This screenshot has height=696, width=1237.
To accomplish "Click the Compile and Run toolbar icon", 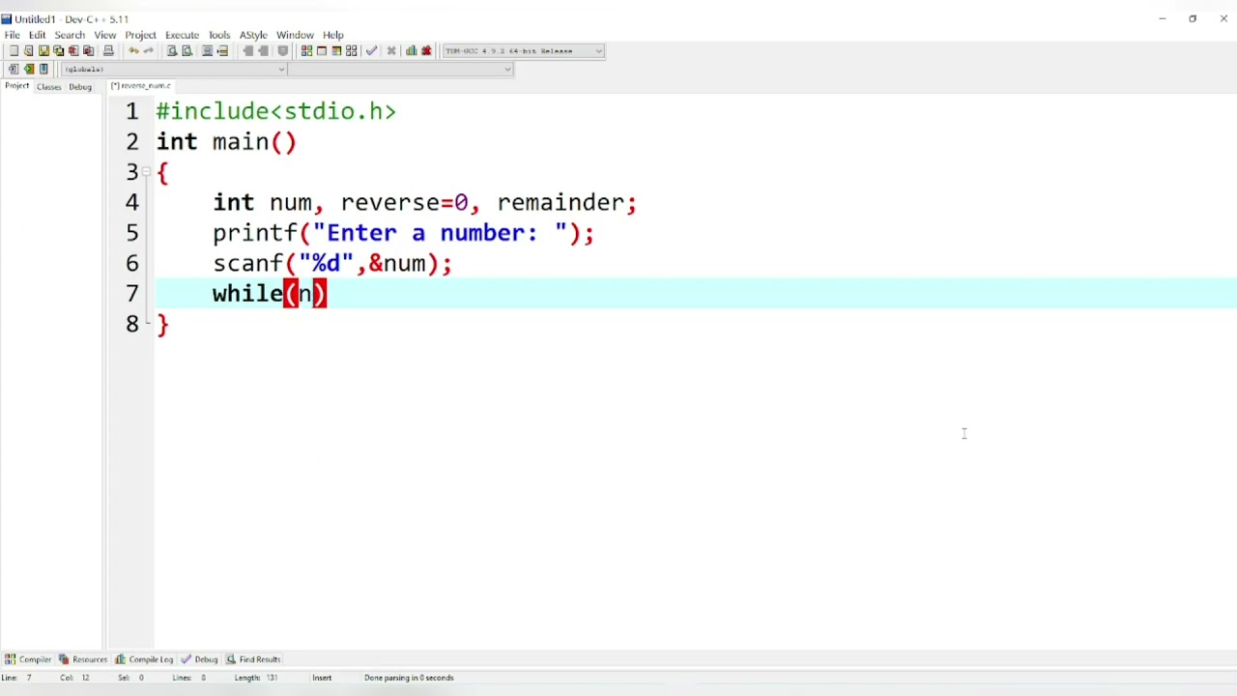I will pyautogui.click(x=336, y=50).
